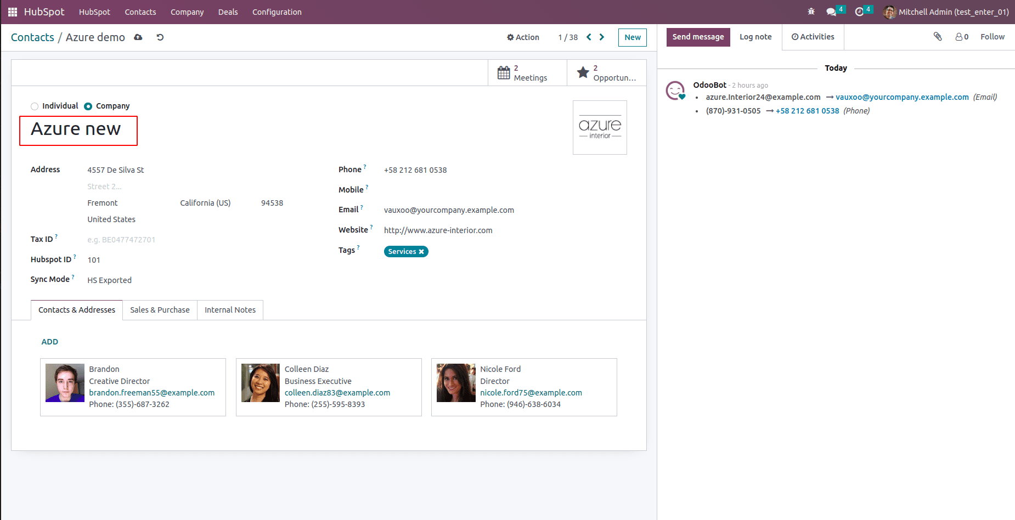Open the Deals menu

coord(228,12)
